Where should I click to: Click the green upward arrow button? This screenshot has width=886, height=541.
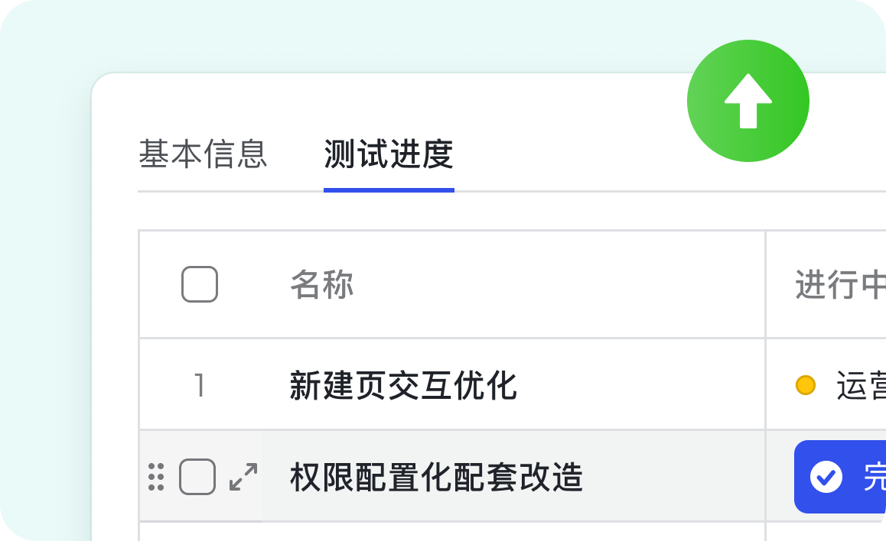click(748, 101)
